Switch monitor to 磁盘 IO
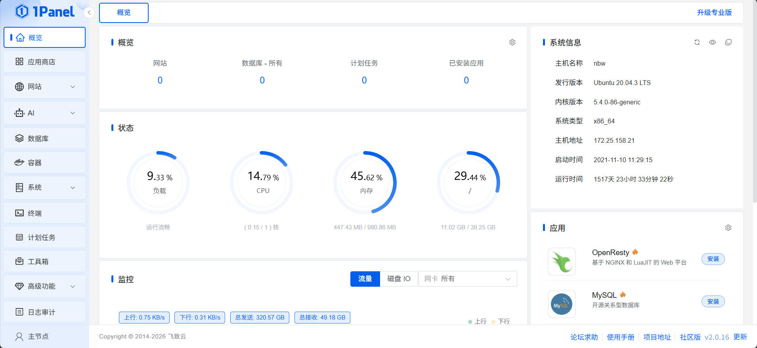 (x=398, y=279)
